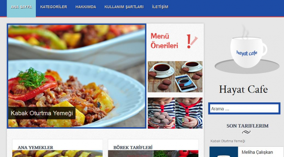Screen dimensions: 284x157
Task: Open the coffee and cookies thumbnail
Action: click(161, 77)
